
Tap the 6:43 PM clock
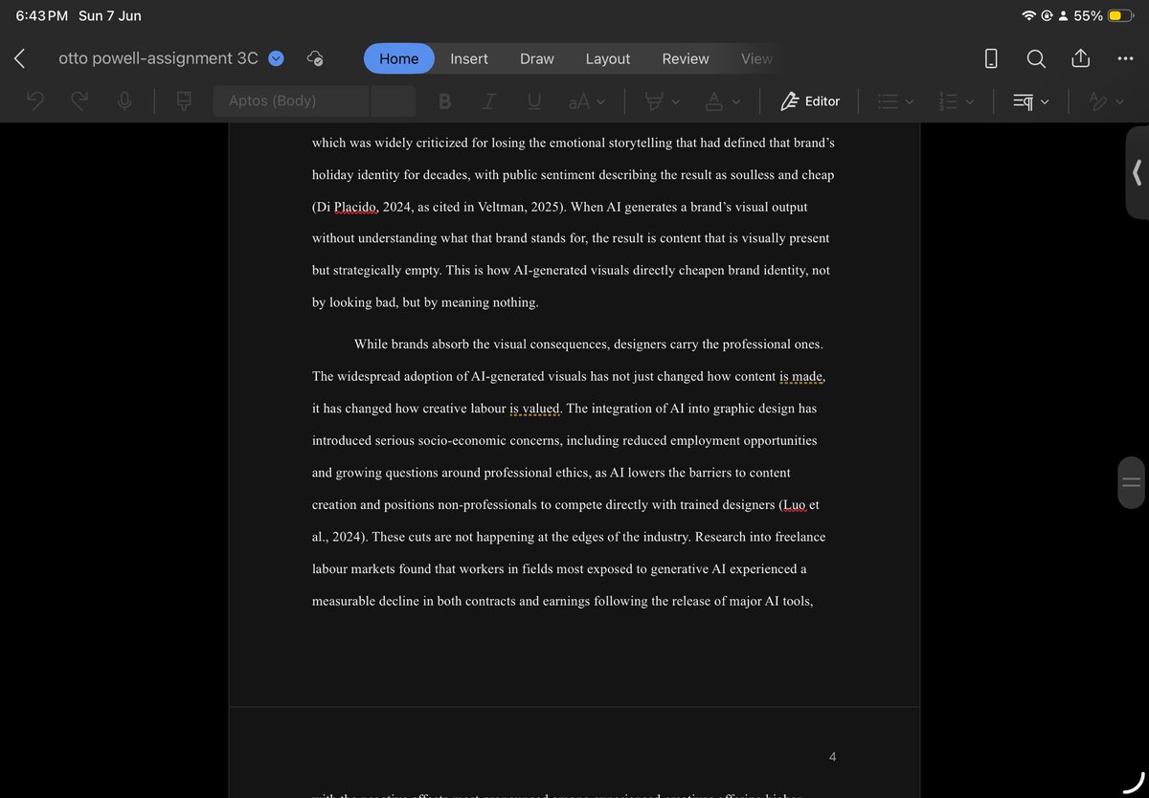pyautogui.click(x=42, y=15)
